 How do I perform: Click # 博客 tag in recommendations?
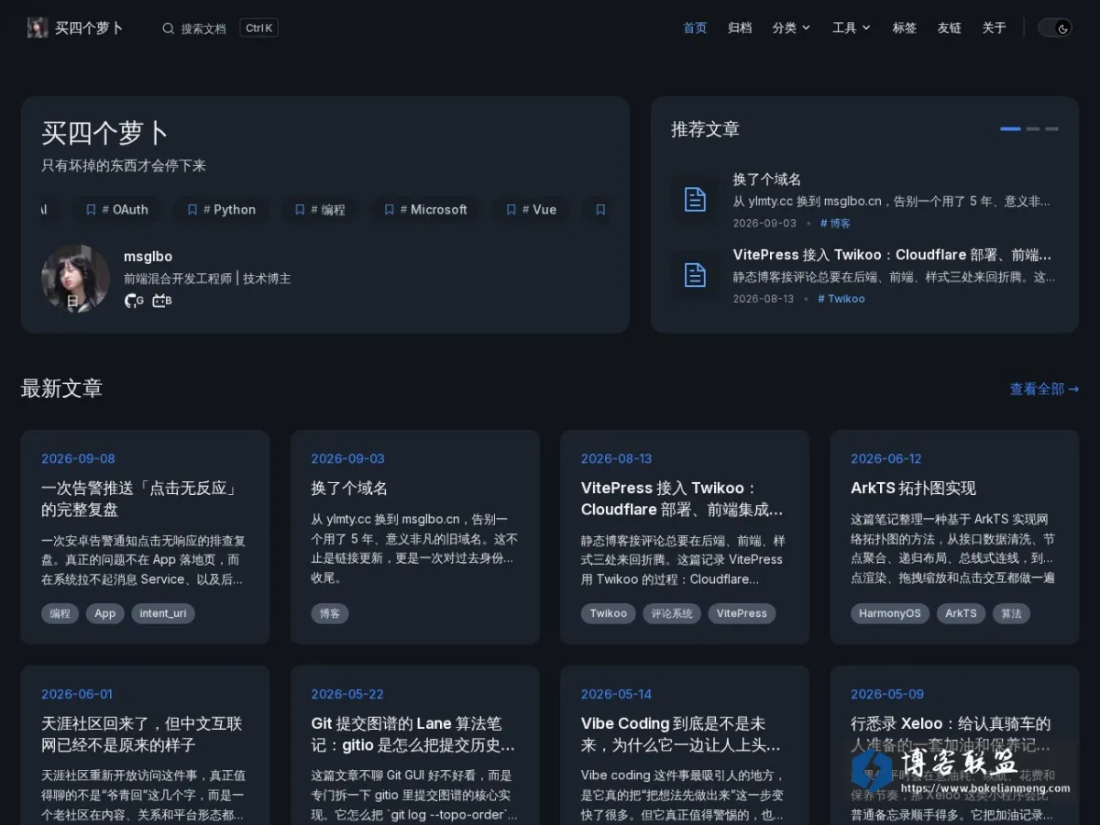[x=835, y=224]
